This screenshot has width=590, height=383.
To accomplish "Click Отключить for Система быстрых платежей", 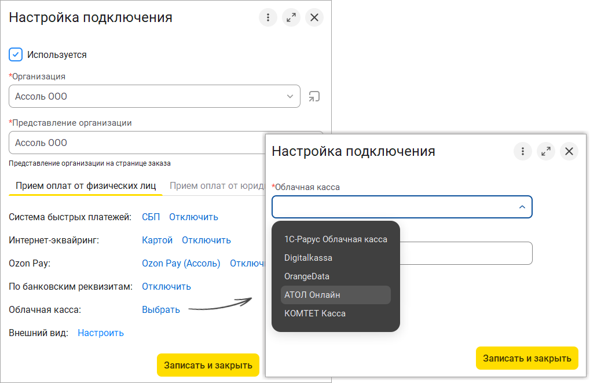I will click(x=193, y=217).
